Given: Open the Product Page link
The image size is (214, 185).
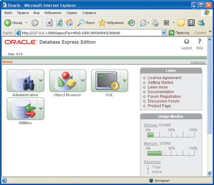Looking at the screenshot, I should point(159,106).
